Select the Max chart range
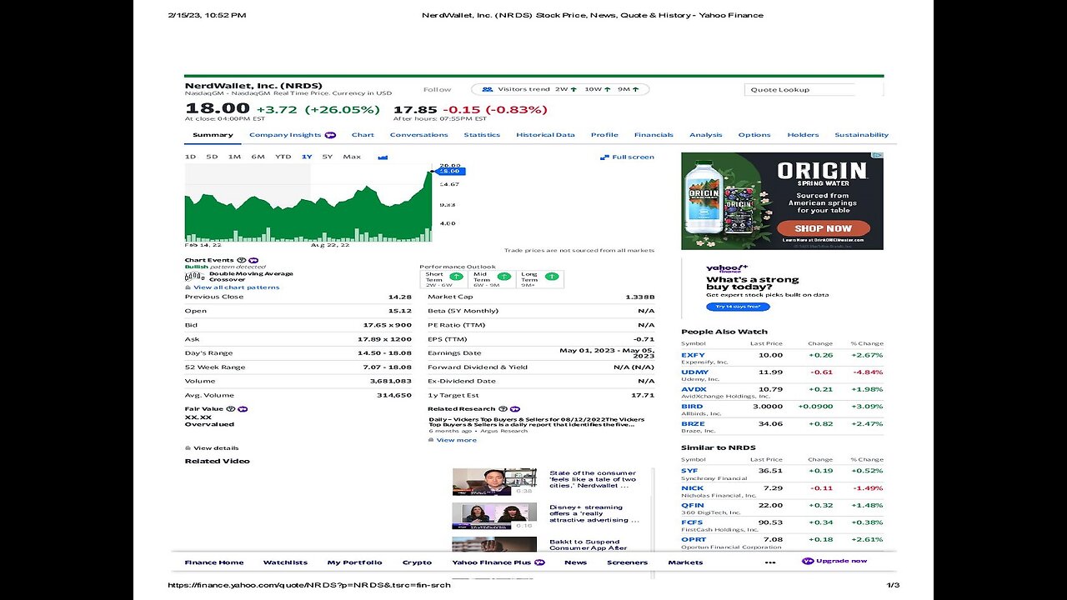 click(x=352, y=157)
